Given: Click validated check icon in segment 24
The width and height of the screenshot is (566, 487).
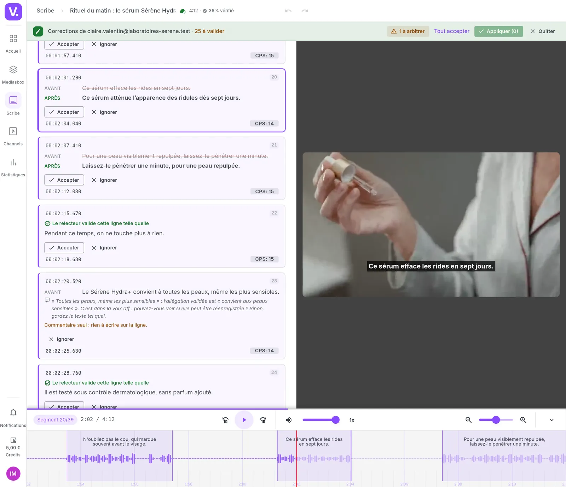Looking at the screenshot, I should [47, 383].
